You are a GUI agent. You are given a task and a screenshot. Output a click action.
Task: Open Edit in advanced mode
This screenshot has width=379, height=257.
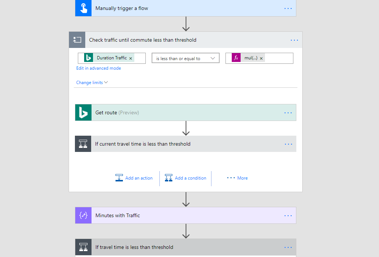[x=99, y=68]
